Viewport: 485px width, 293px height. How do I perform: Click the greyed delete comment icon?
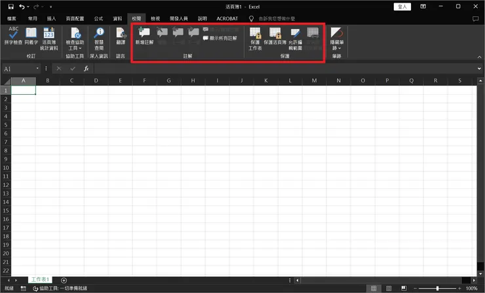tap(162, 32)
